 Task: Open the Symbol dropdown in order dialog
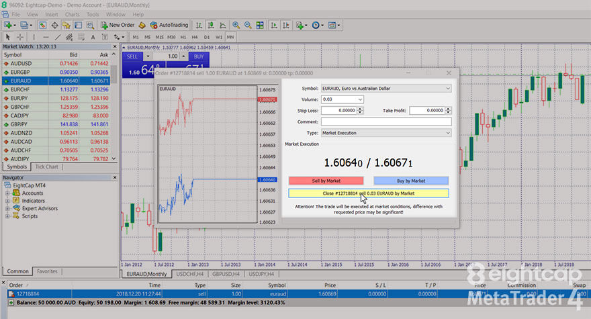pyautogui.click(x=448, y=88)
